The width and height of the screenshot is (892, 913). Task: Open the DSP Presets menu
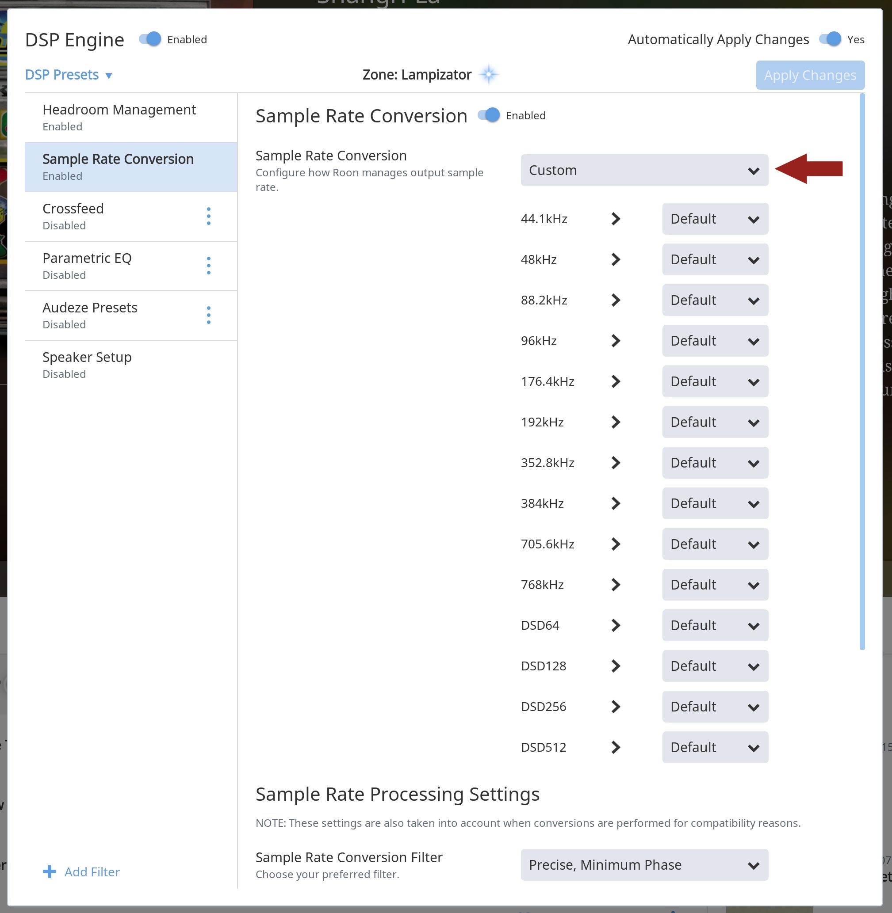(x=69, y=75)
